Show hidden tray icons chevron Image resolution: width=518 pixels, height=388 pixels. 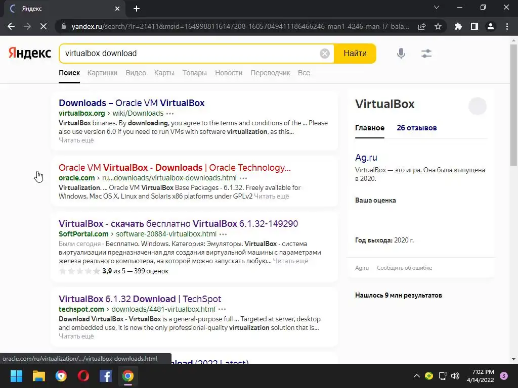417,376
